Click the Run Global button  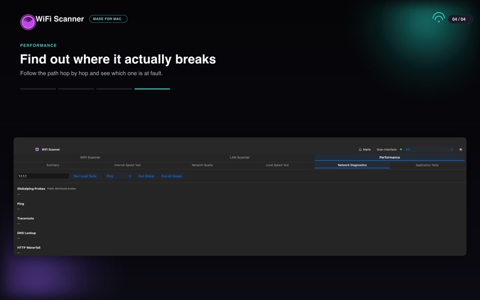coord(146,176)
